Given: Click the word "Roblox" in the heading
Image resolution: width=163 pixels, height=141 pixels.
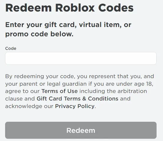Looking at the screenshot, I should [x=75, y=8].
